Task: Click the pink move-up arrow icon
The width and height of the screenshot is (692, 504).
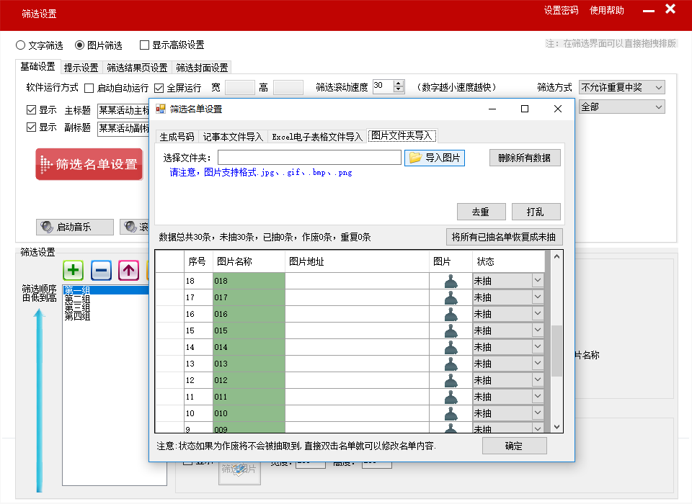Action: pyautogui.click(x=128, y=271)
